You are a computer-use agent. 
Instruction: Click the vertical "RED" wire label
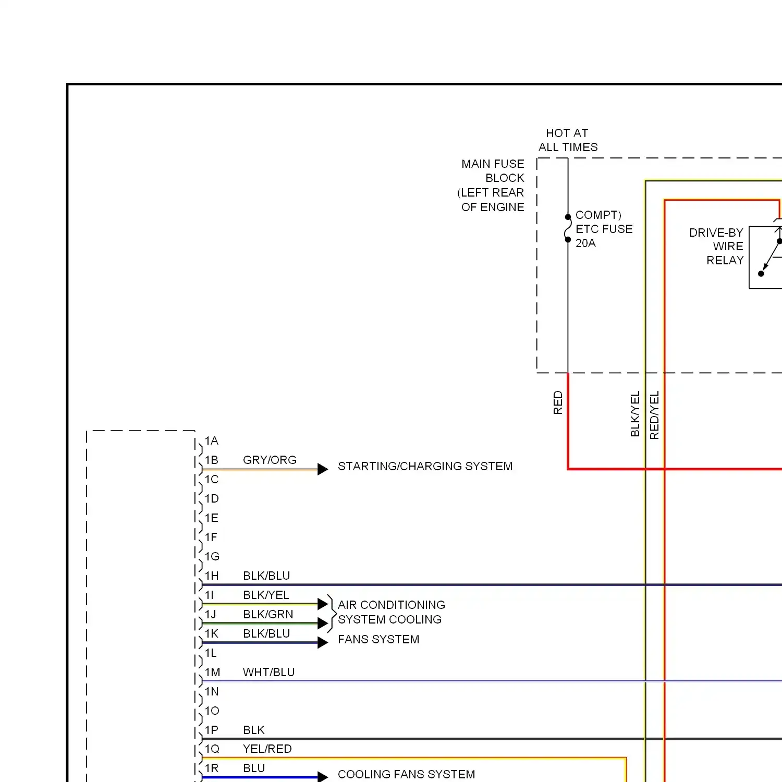click(558, 402)
